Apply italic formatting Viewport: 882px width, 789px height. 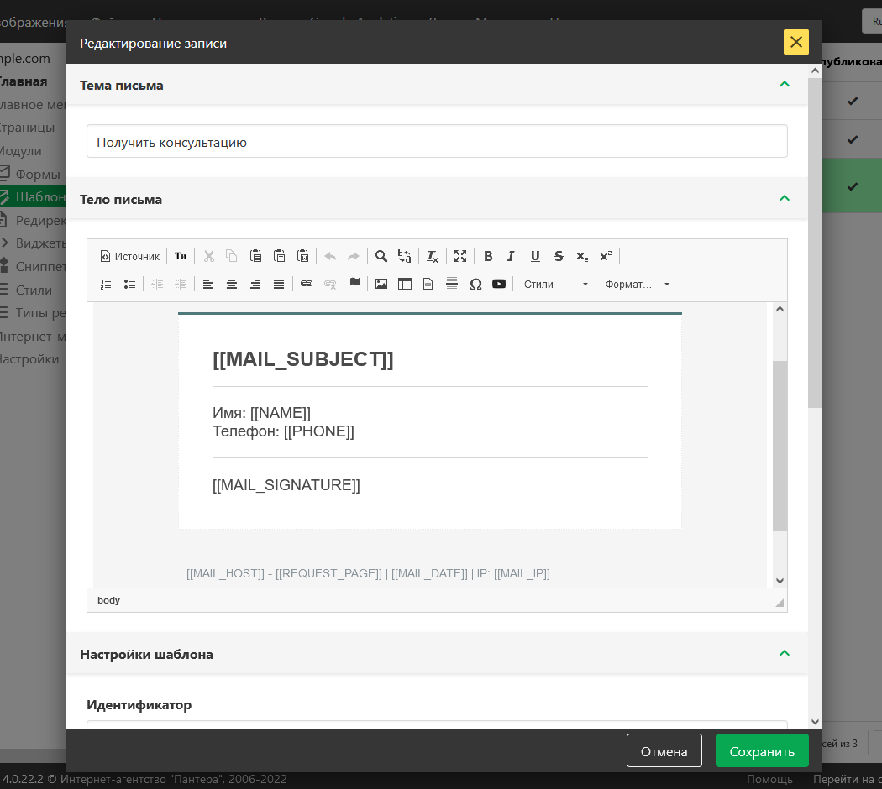pyautogui.click(x=511, y=256)
